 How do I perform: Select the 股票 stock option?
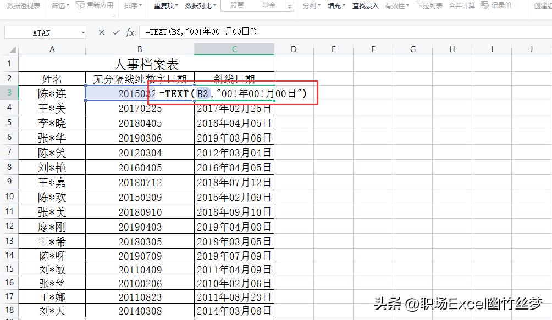click(236, 6)
